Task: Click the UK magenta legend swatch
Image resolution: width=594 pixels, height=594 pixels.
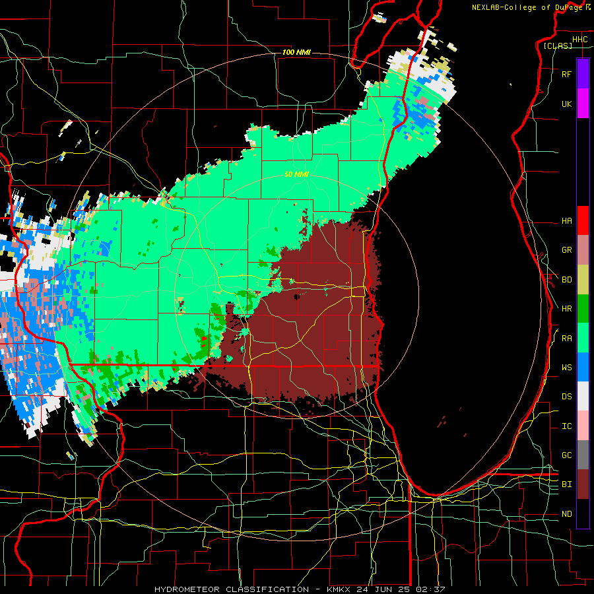Action: point(583,104)
